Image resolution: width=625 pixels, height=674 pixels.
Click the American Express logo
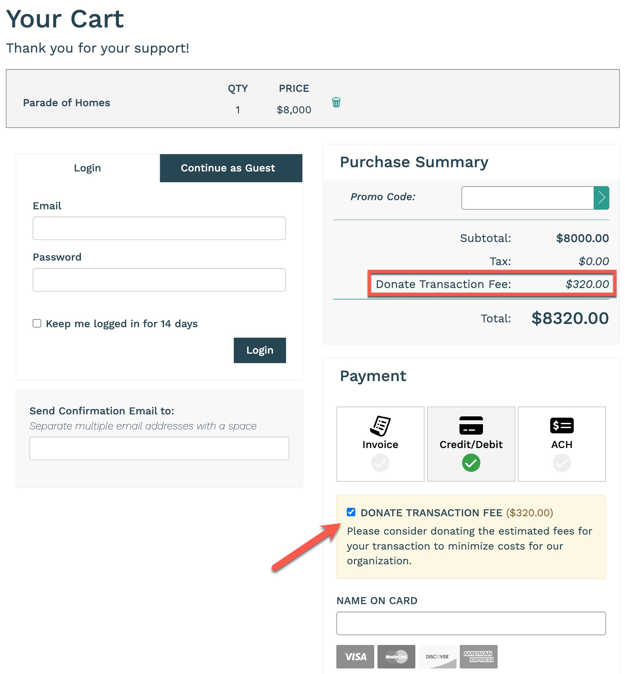click(478, 656)
